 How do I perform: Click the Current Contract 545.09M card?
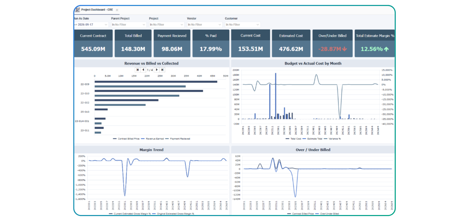point(93,43)
